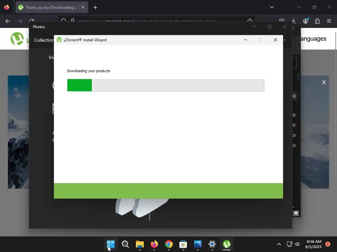Select the µTorrent taskbar icon
Screen dimensions: 337x252
point(227,244)
